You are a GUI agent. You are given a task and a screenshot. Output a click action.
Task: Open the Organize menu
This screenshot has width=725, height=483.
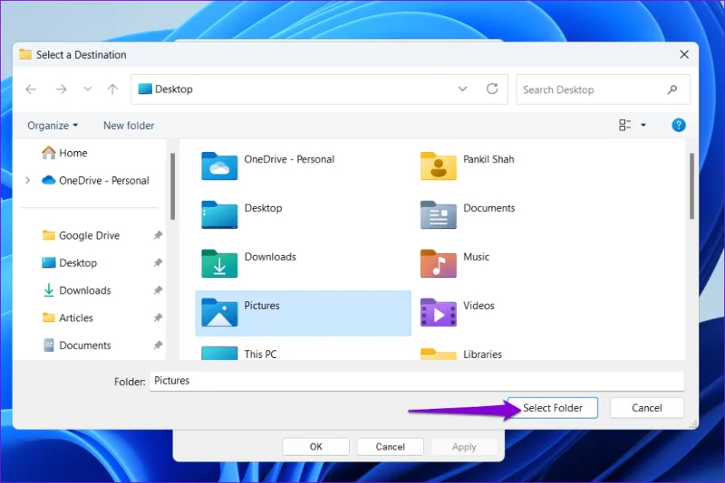(x=53, y=126)
